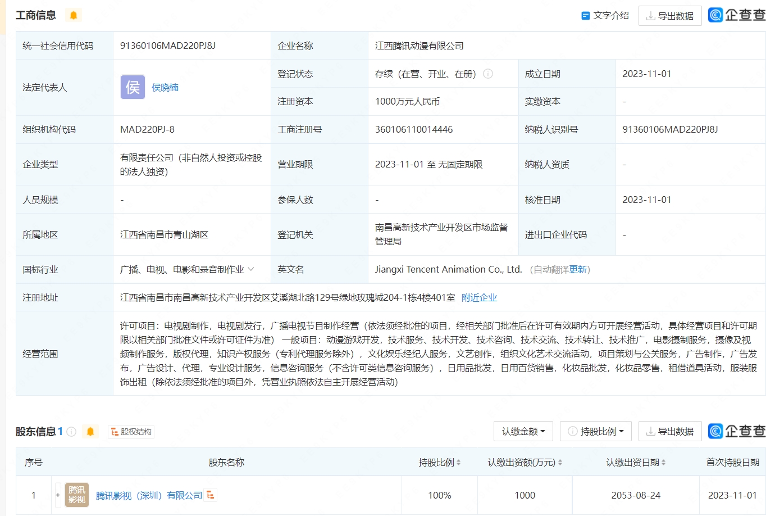Open the 股权结构 equity structure button
Screen dimensions: 766x516
[131, 432]
